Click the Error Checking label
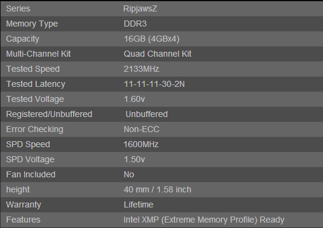 pos(34,130)
